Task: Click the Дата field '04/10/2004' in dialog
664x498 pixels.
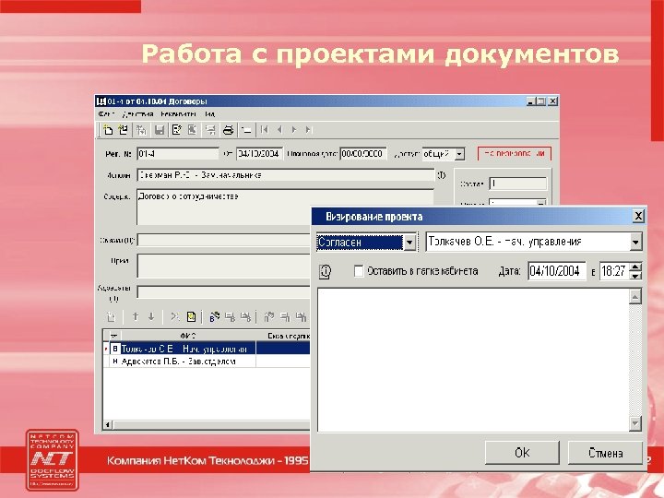Action: click(556, 271)
